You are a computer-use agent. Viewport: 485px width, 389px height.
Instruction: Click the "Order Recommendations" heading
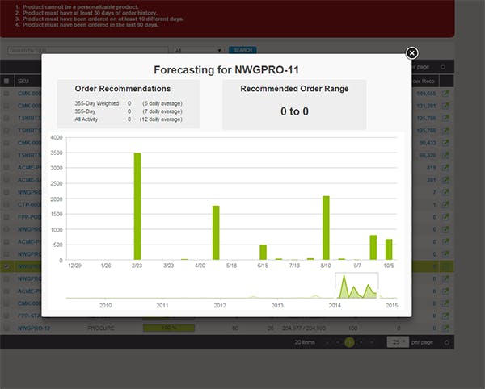123,89
